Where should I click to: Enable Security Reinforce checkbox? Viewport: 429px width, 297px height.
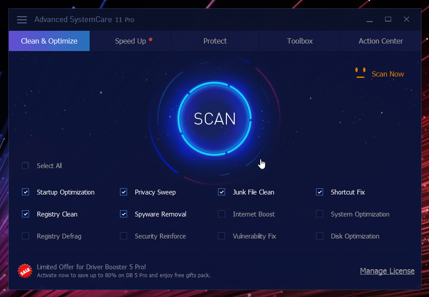(x=124, y=236)
